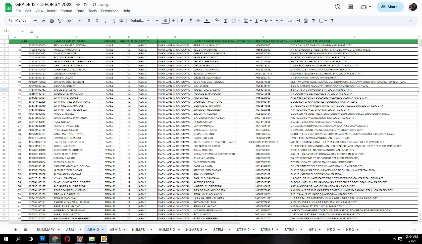
Task: Open the fill color picker
Action: (x=217, y=21)
